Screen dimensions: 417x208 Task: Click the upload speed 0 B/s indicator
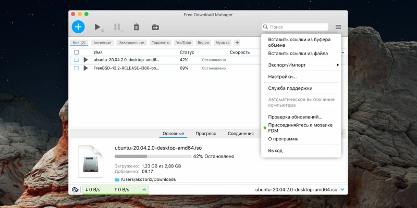pyautogui.click(x=121, y=190)
